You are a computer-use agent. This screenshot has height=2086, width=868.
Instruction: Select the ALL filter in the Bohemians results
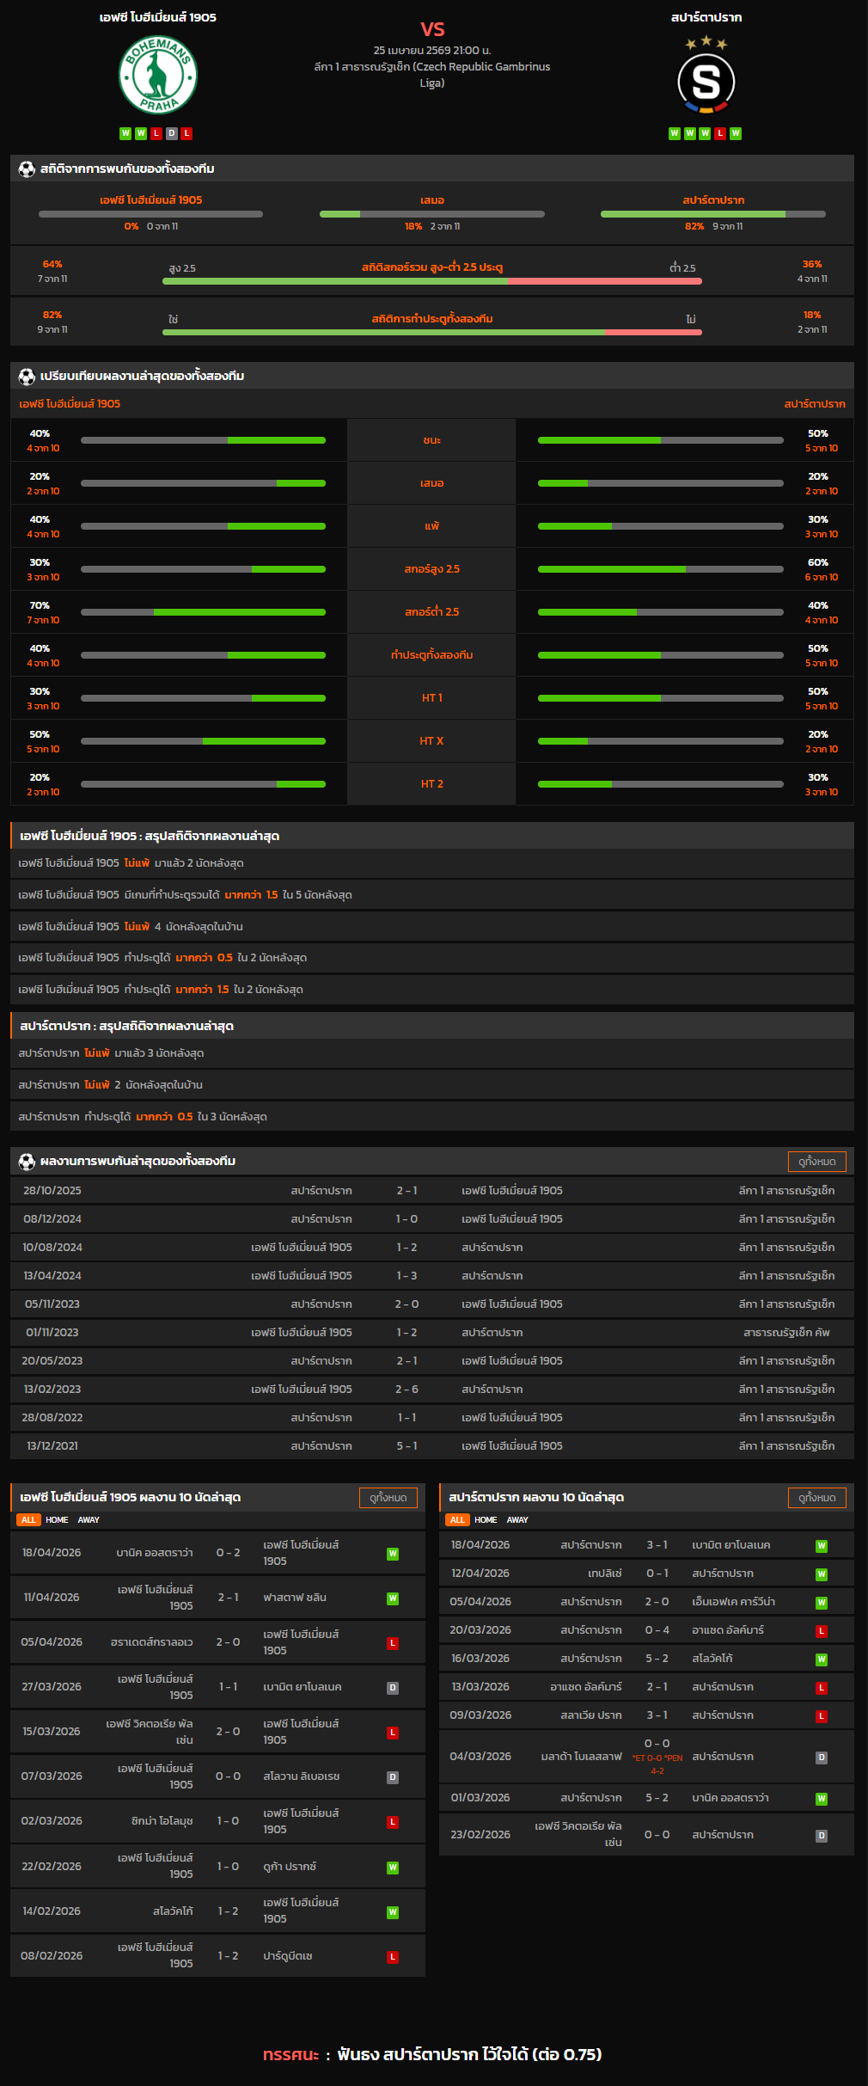(28, 1520)
